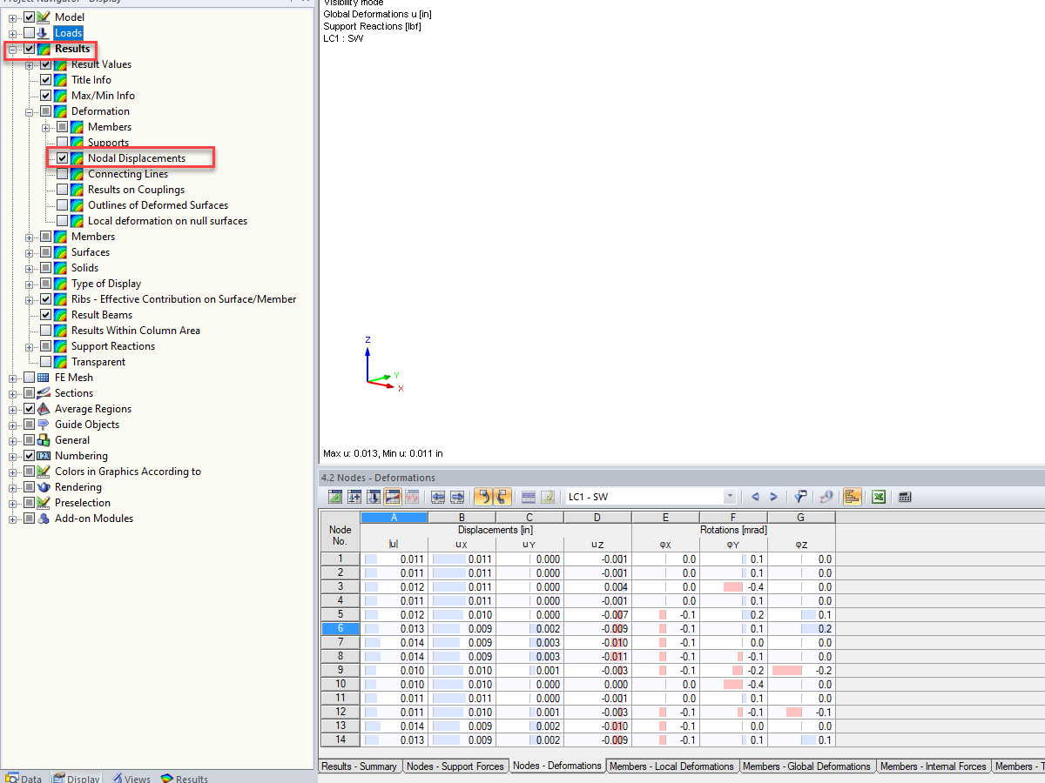Screen dimensions: 1045x783
Task: Click the result diagram icon in table toolbar
Action: pos(412,497)
